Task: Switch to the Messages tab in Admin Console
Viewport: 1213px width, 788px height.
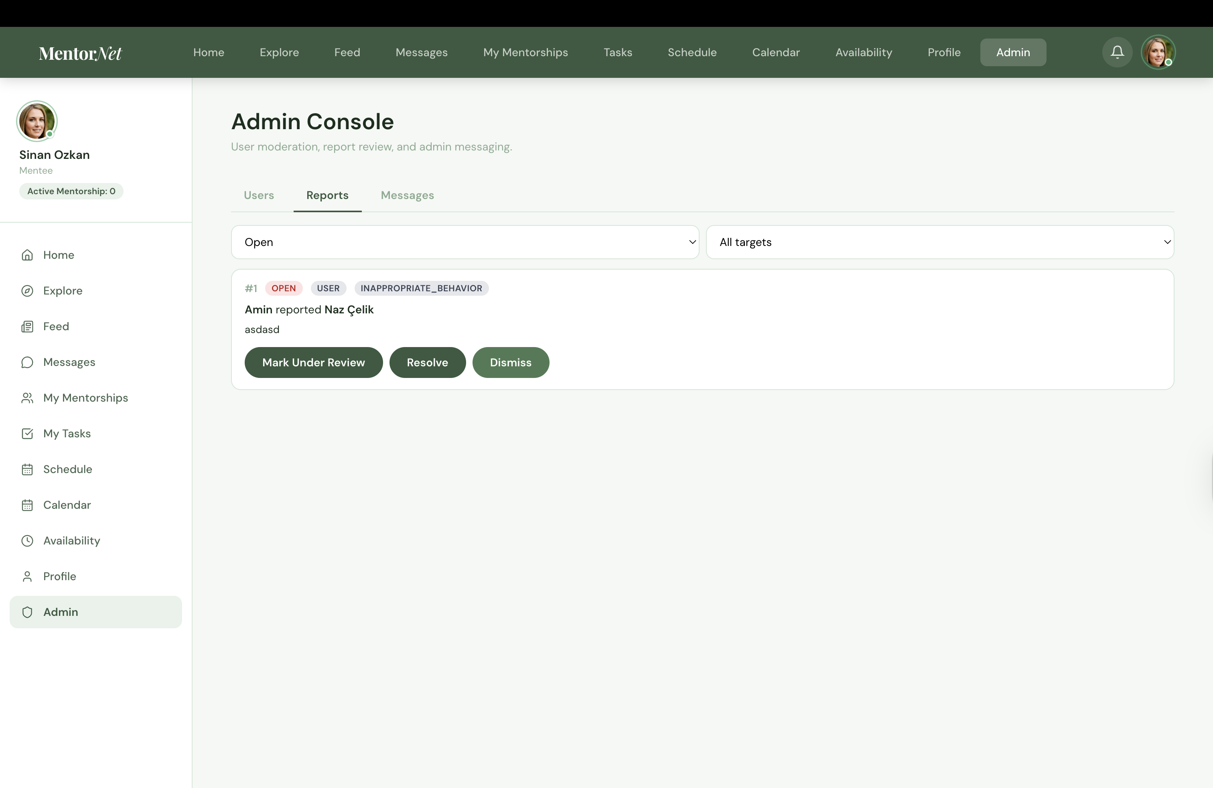Action: 407,195
